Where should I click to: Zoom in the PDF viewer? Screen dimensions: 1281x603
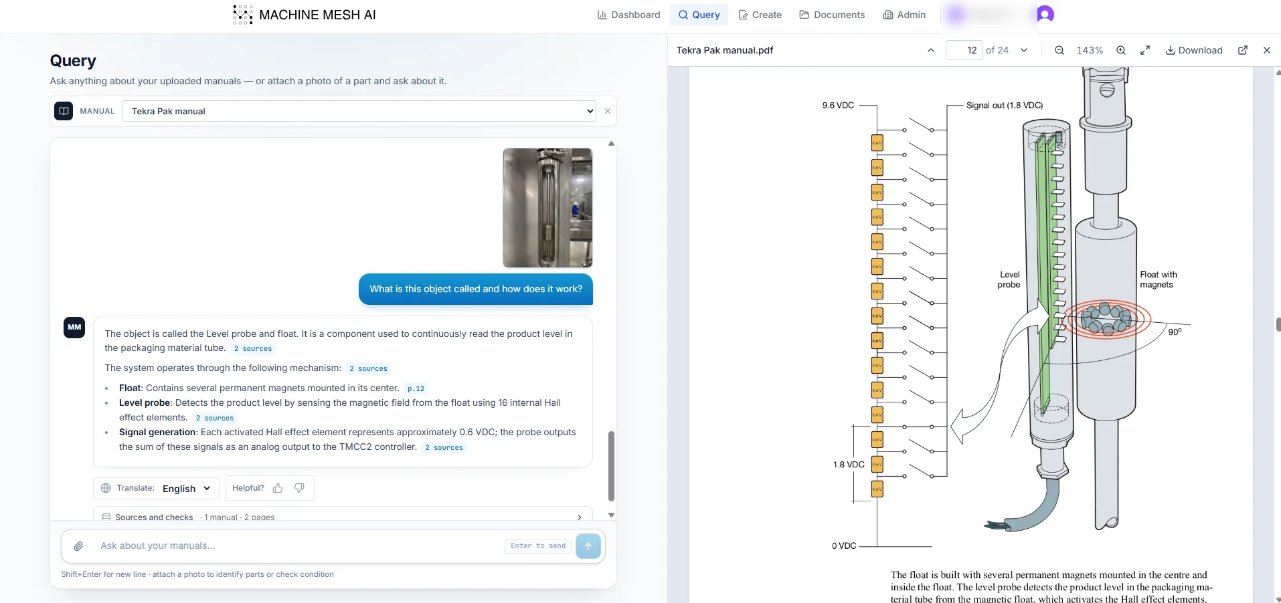[1121, 50]
